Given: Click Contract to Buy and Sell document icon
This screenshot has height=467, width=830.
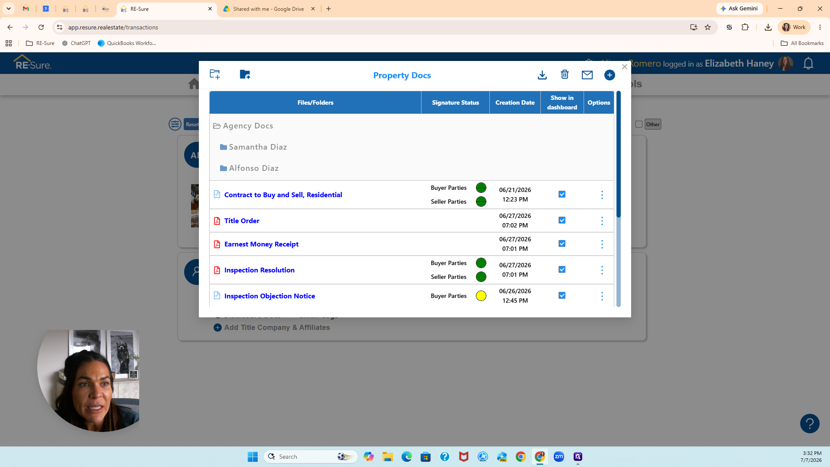Looking at the screenshot, I should (x=217, y=195).
